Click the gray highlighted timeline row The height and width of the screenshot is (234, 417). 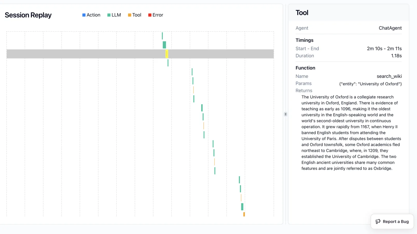pos(140,54)
